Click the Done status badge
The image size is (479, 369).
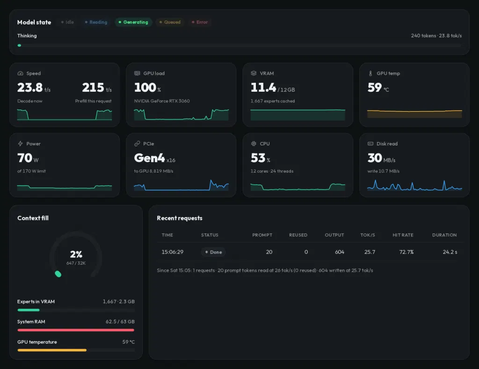pyautogui.click(x=213, y=252)
